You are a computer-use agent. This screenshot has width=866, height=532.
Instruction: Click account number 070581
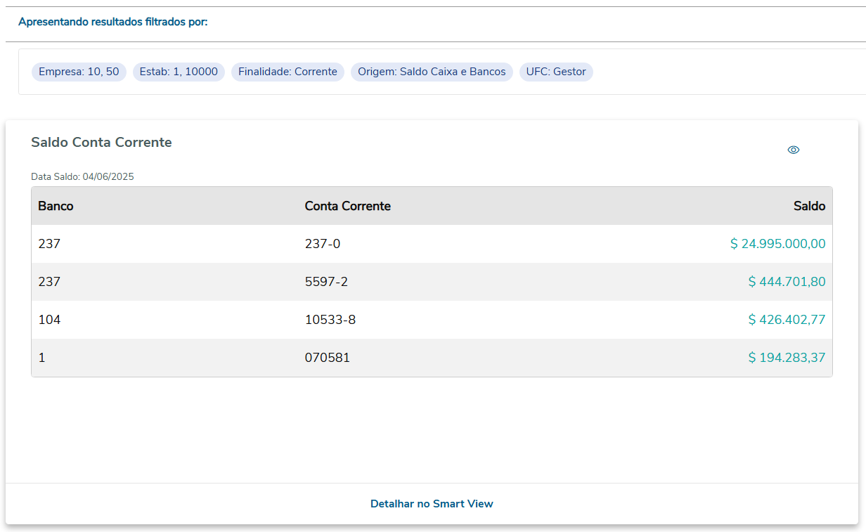point(327,358)
